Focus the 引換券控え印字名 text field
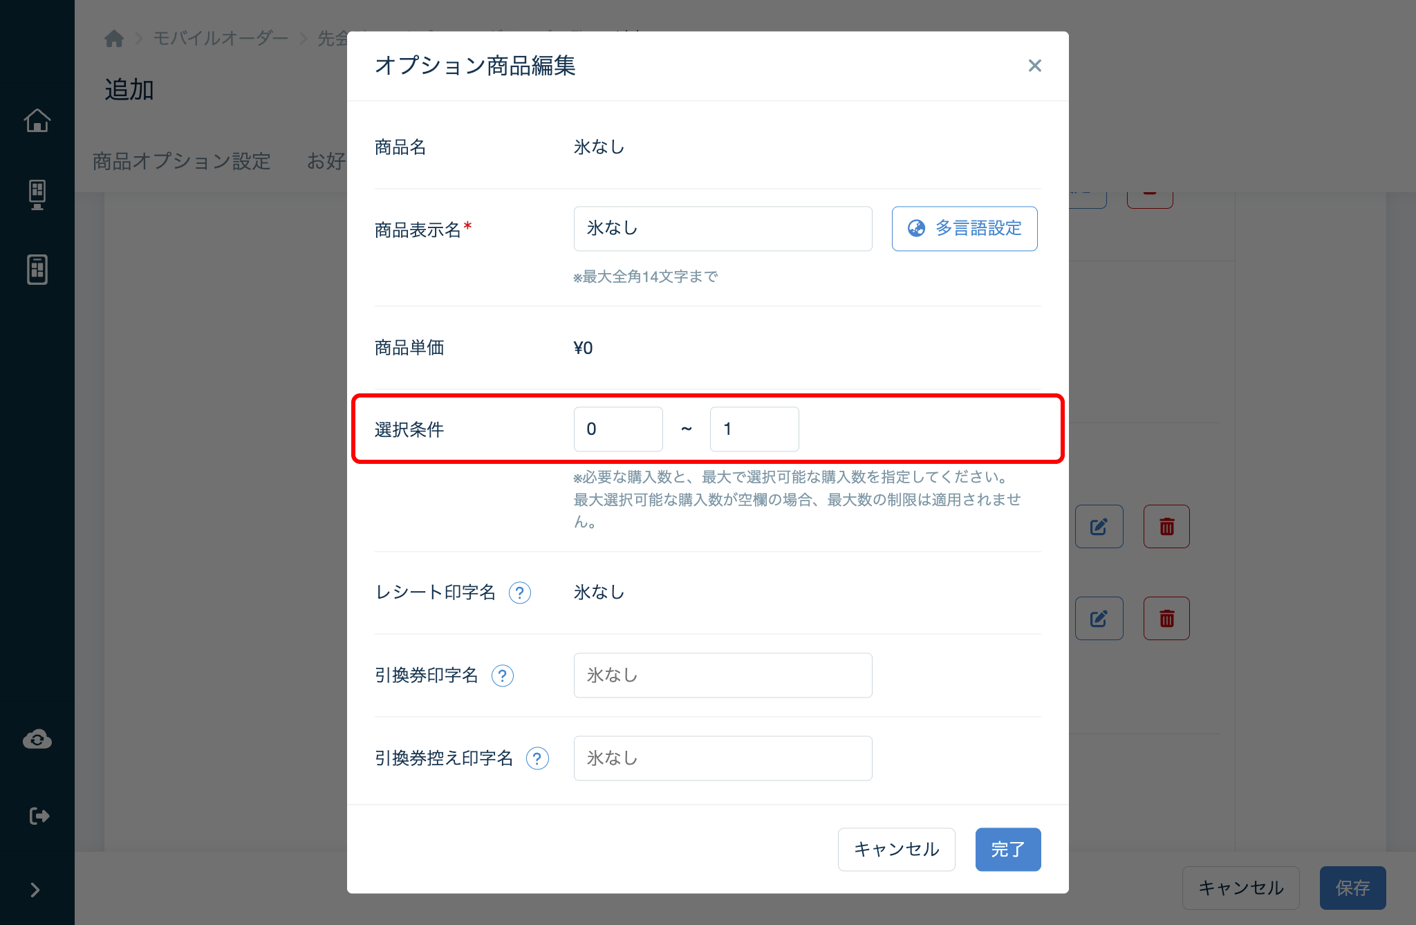Viewport: 1416px width, 925px height. [723, 758]
